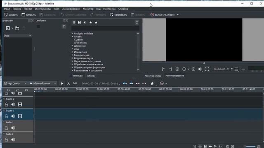
Task: Lock the Видео 1 track
Action: click(7, 116)
